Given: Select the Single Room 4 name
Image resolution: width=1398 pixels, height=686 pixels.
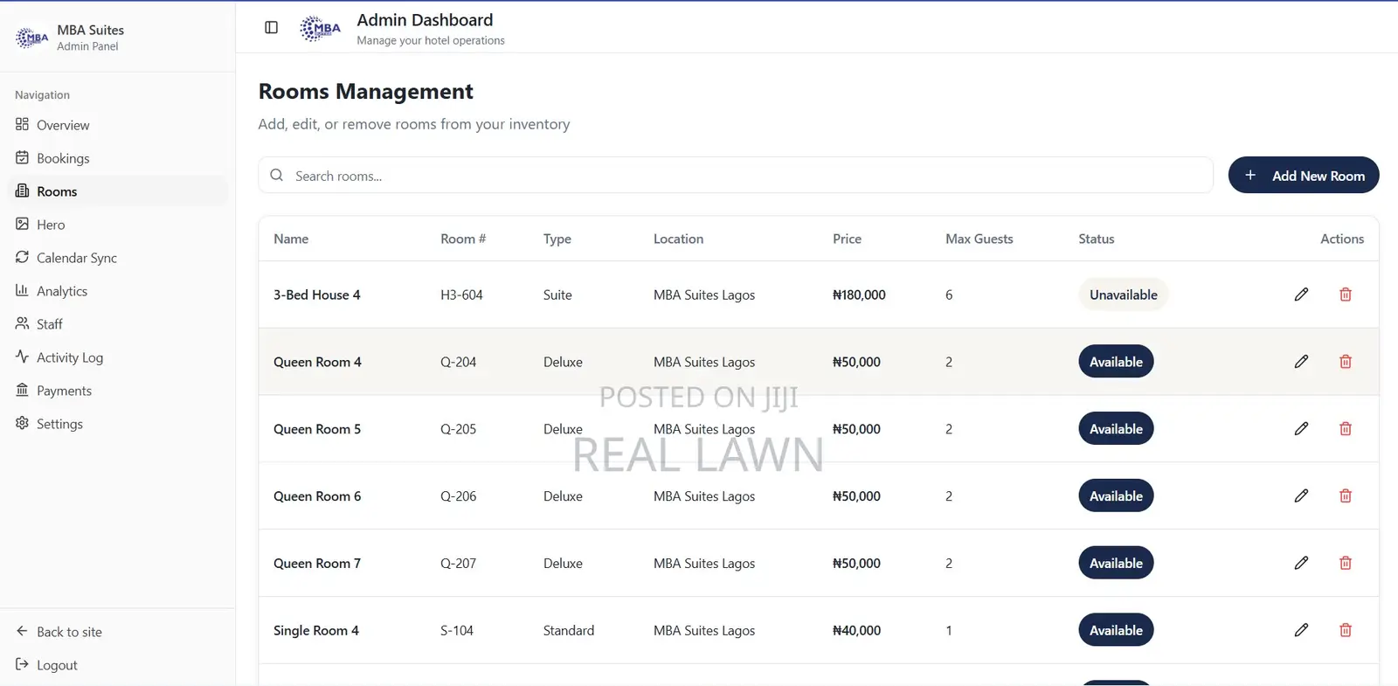Looking at the screenshot, I should (316, 630).
